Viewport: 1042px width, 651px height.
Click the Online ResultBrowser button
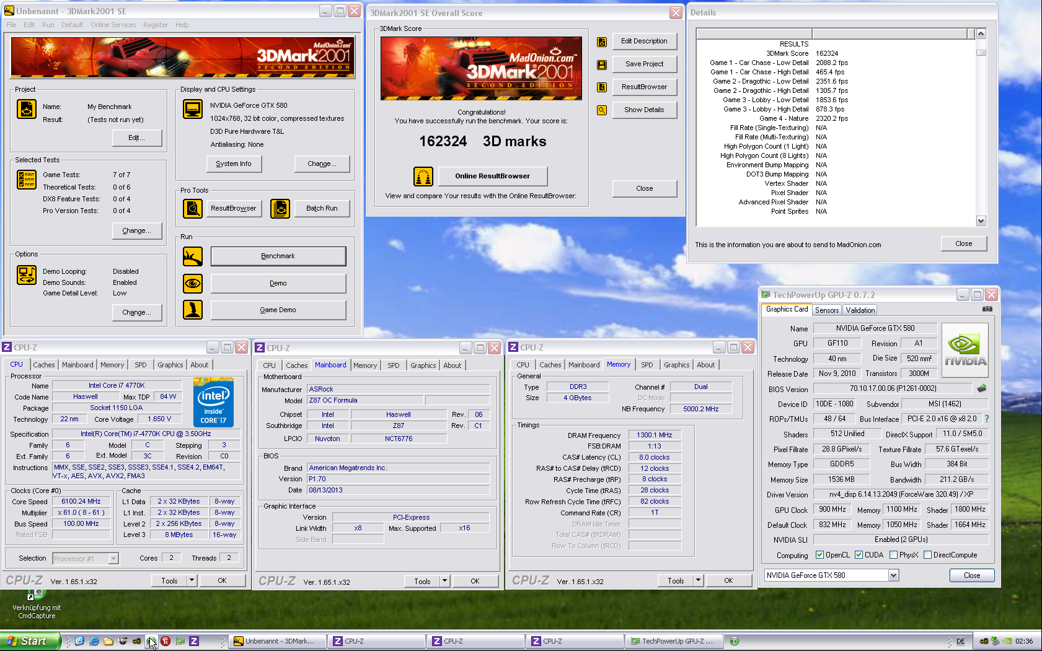point(492,177)
